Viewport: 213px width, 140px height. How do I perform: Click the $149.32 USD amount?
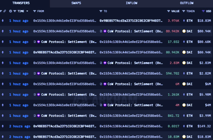pos(204,126)
